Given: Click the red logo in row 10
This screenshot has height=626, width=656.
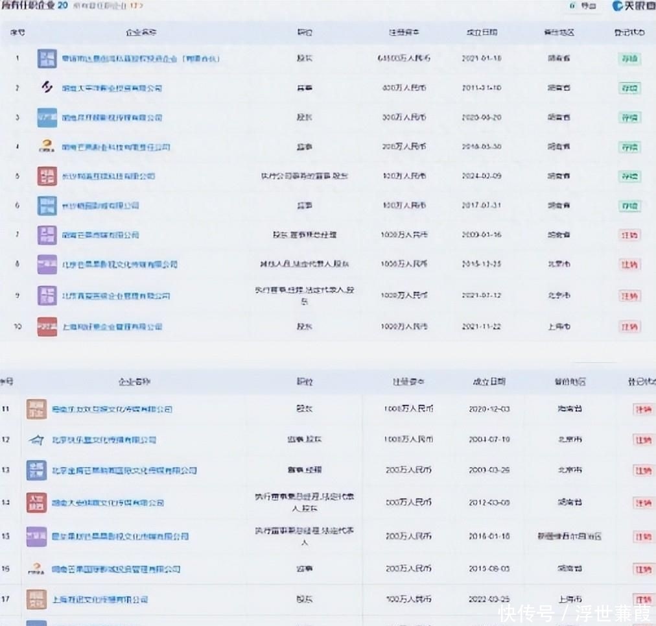Looking at the screenshot, I should (x=47, y=326).
